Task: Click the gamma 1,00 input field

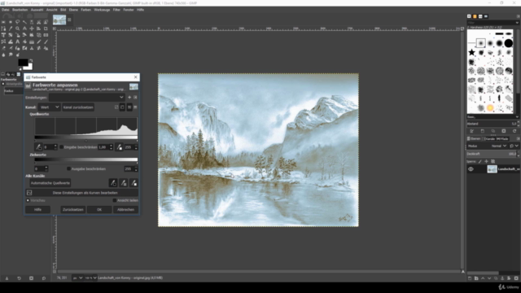Action: click(103, 146)
